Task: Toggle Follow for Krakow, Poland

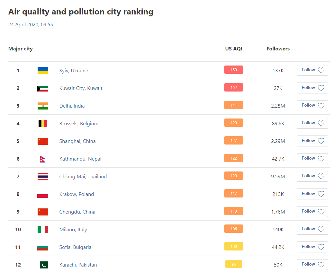Action: pyautogui.click(x=312, y=194)
